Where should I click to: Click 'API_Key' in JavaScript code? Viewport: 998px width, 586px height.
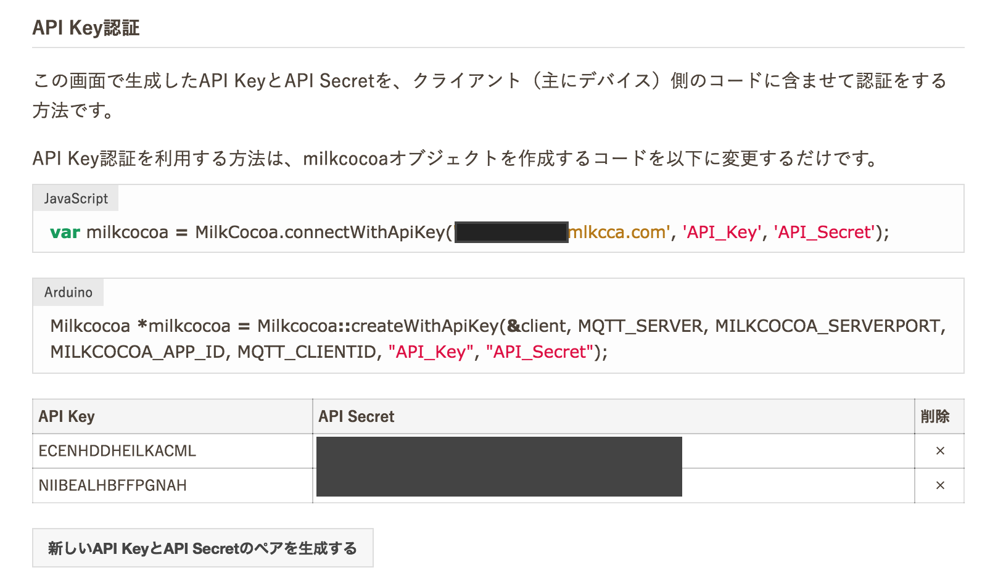click(x=722, y=232)
